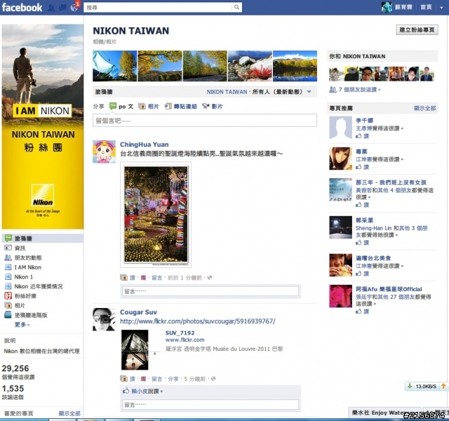Open account dropdown arrow in top bar
Screen dimensions: 449x421
point(441,8)
